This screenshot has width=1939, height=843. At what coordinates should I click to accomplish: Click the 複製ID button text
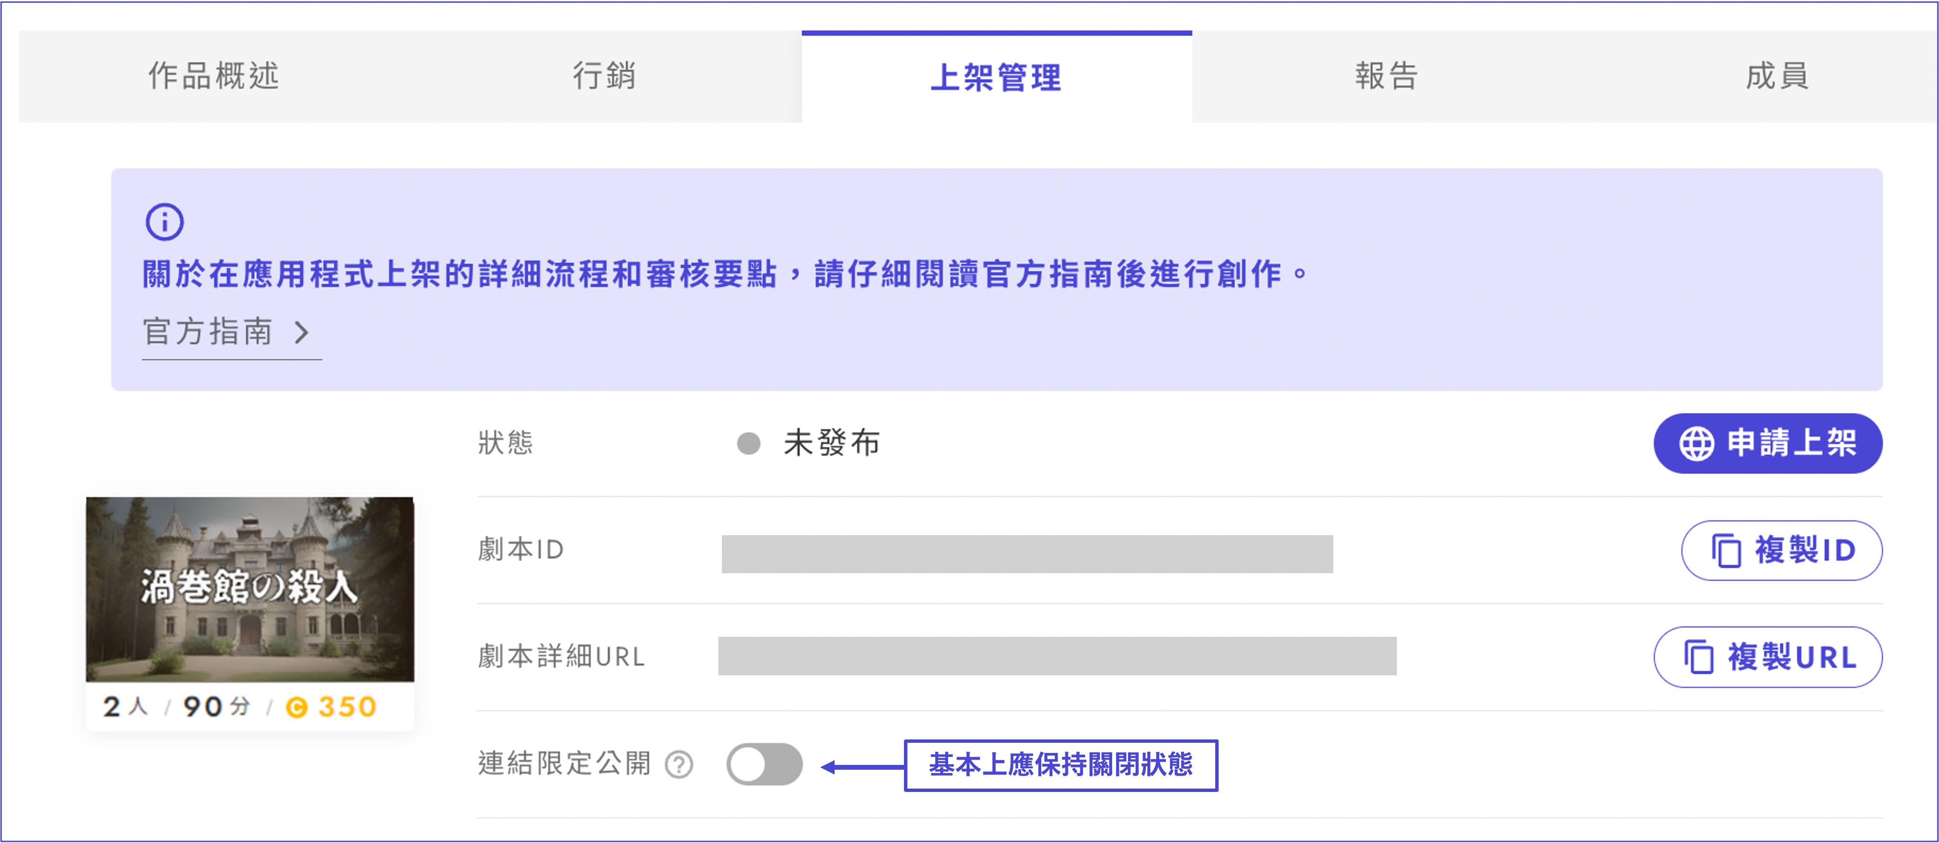coord(1805,551)
